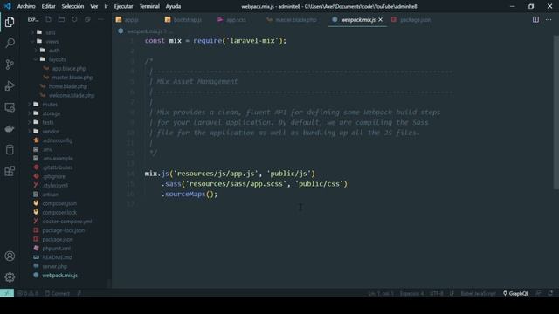Screen dimensions: 559x314
Task: Open Explorer more actions ellipsis
Action: [101, 19]
